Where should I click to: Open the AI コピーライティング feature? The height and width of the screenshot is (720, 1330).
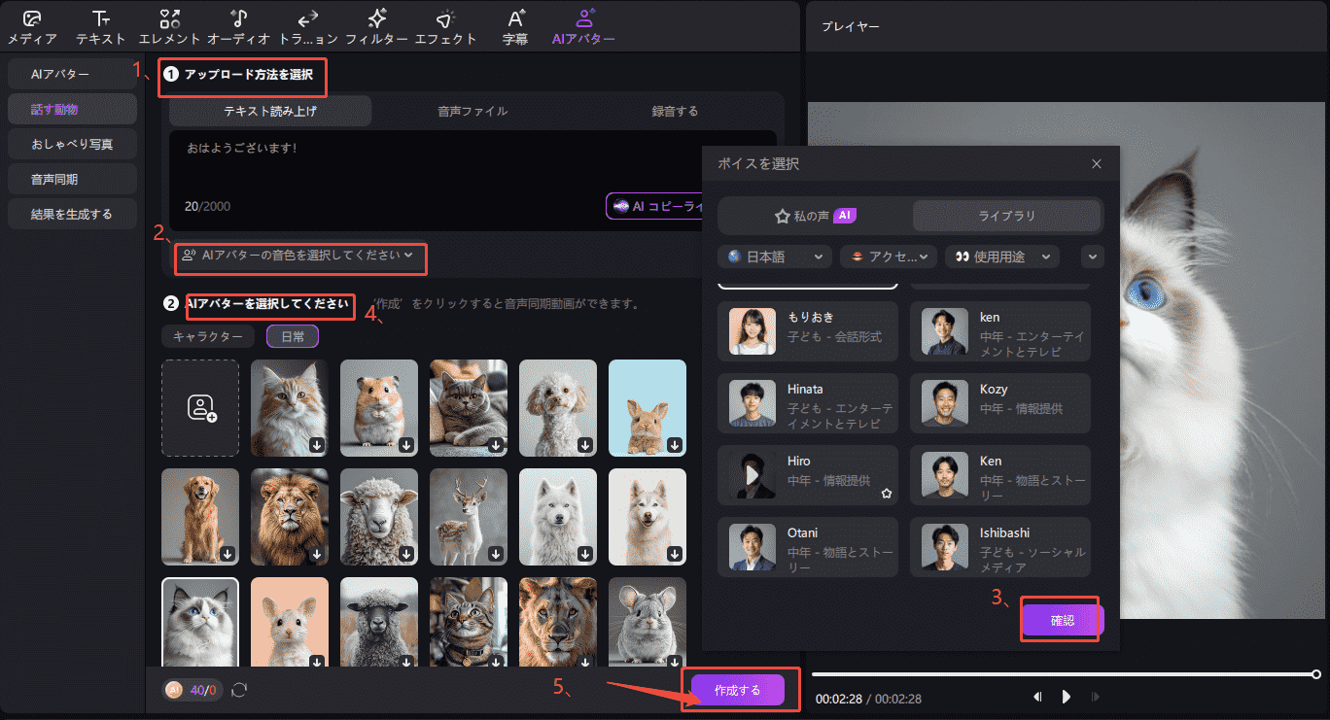[x=653, y=205]
